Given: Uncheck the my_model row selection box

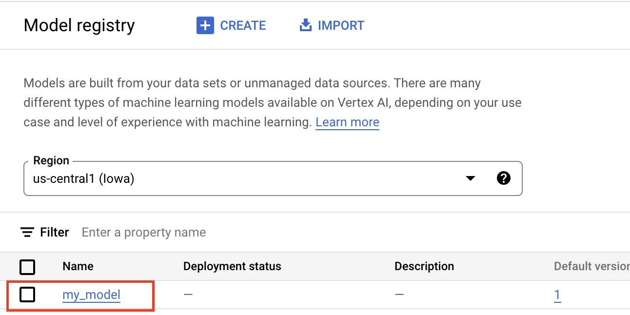Looking at the screenshot, I should (x=27, y=295).
